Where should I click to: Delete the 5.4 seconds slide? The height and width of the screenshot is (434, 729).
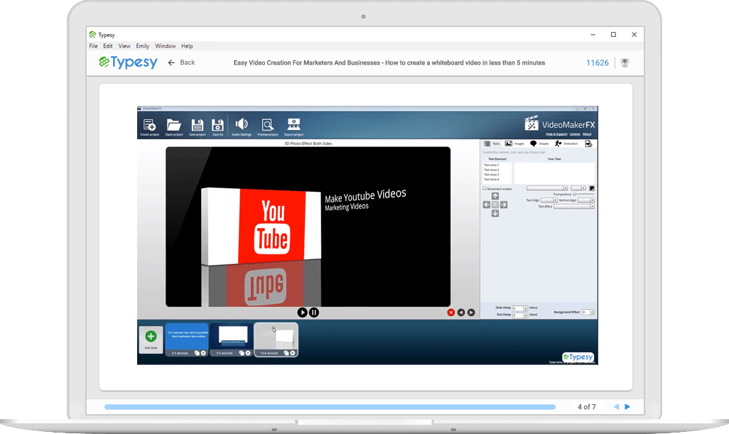click(x=248, y=353)
